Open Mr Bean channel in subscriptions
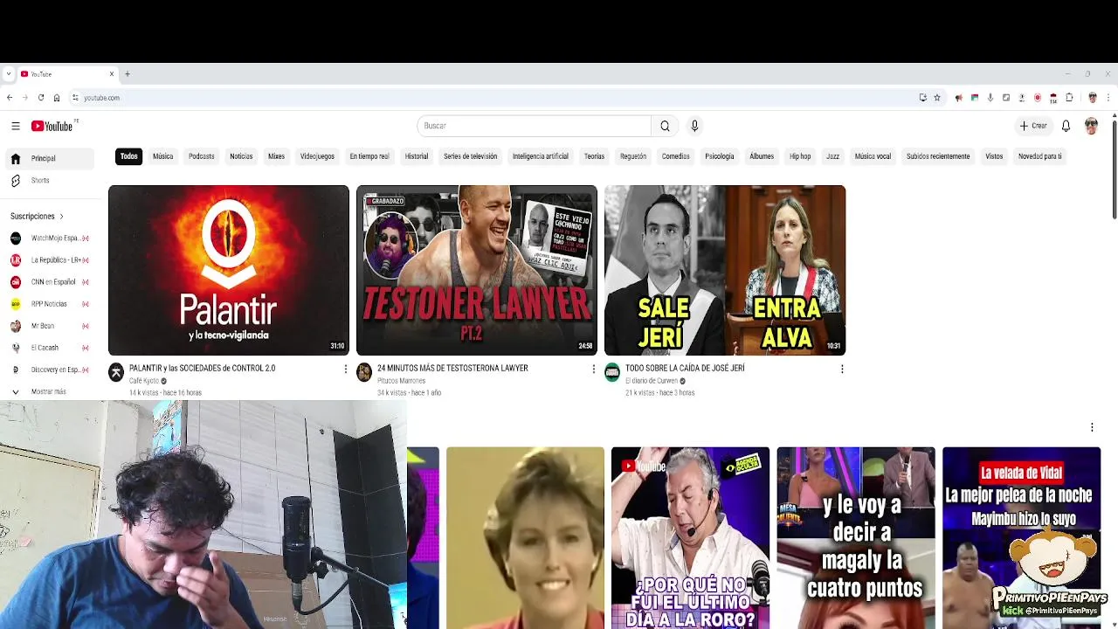 coord(49,325)
